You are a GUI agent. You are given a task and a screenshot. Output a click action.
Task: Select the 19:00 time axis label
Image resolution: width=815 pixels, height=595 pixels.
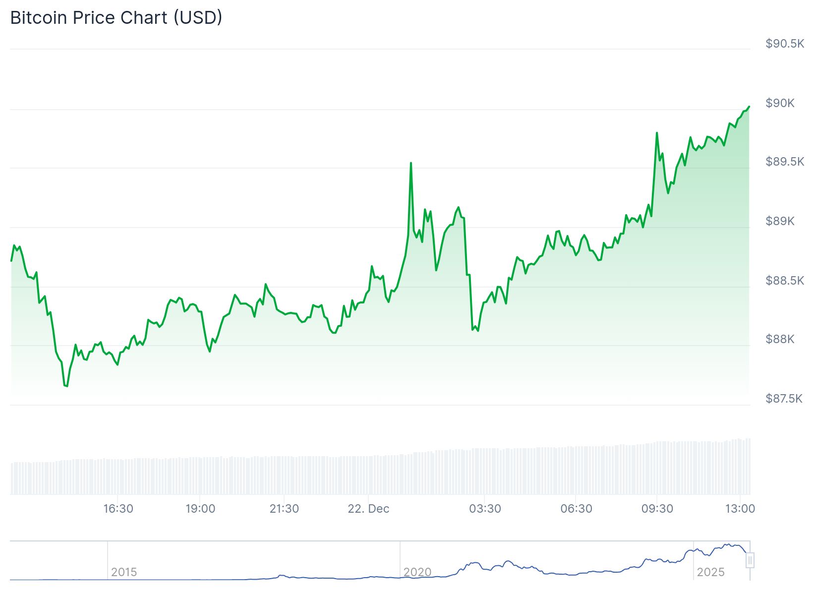(200, 509)
